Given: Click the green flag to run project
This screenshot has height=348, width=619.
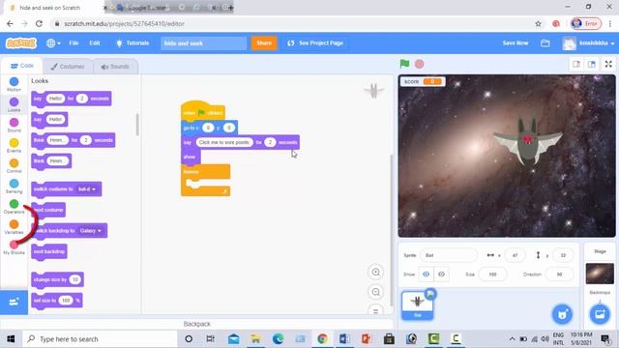Looking at the screenshot, I should (x=404, y=64).
